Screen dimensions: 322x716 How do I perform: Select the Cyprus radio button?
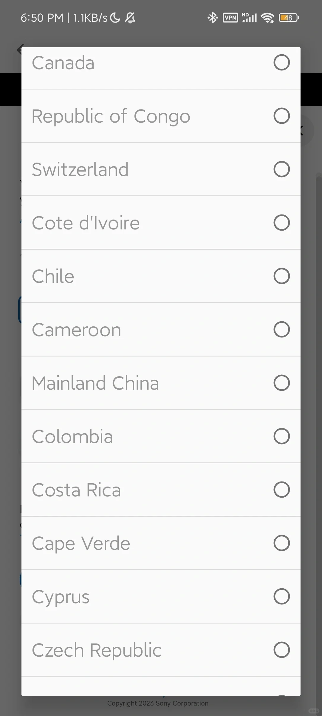click(x=281, y=597)
